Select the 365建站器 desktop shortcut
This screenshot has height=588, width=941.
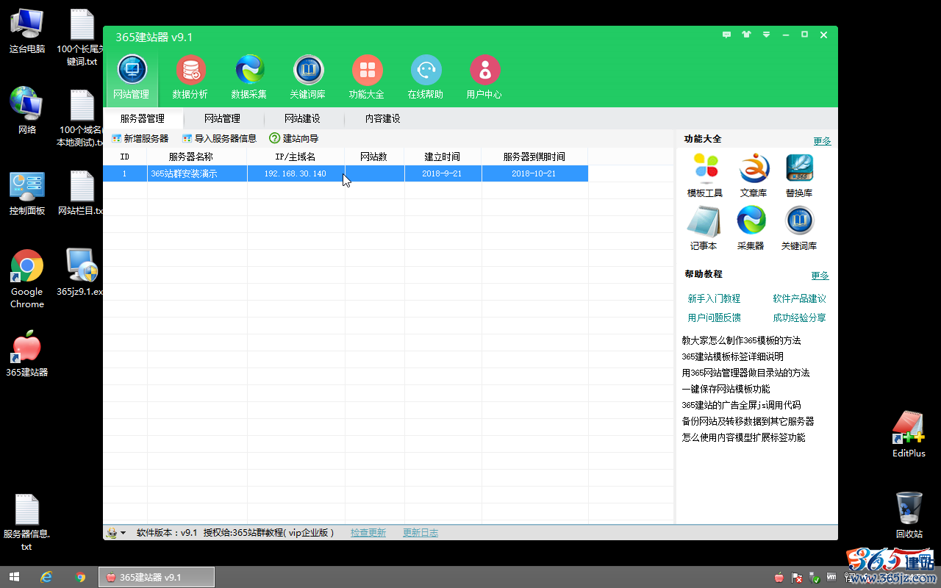(27, 354)
